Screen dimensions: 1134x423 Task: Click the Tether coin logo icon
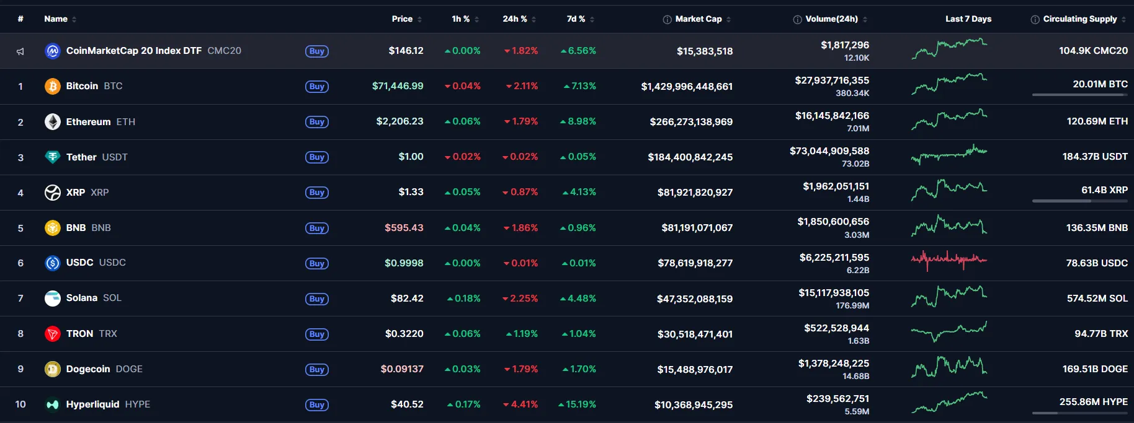(x=53, y=157)
